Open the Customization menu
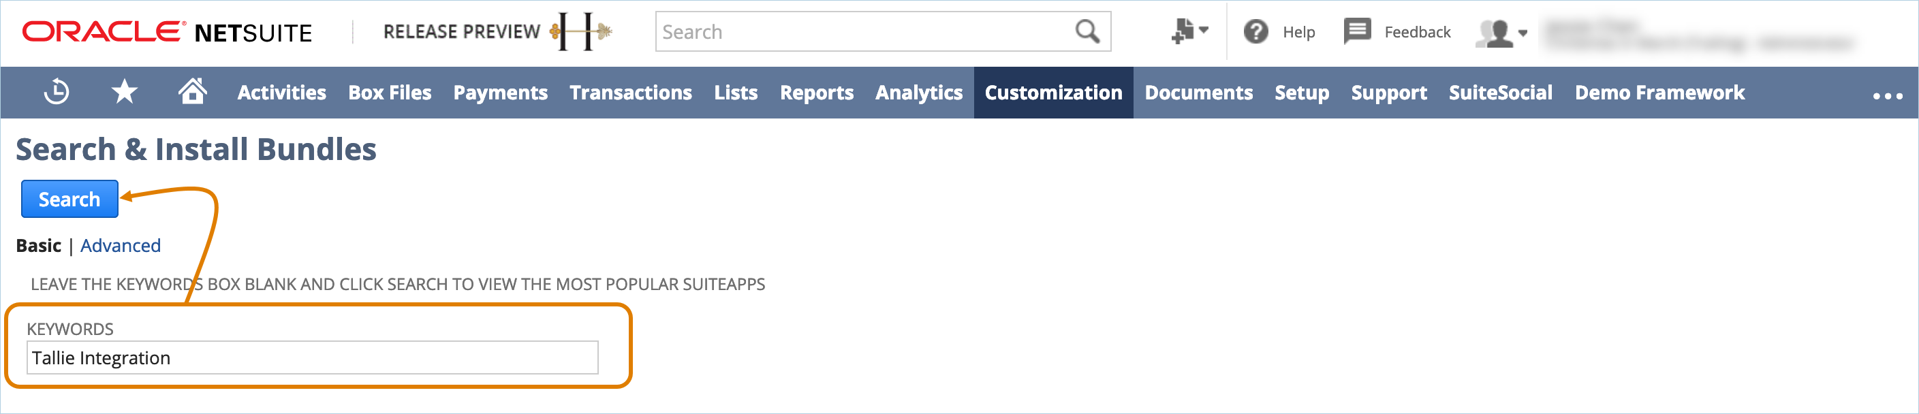Image resolution: width=1919 pixels, height=414 pixels. click(1053, 93)
